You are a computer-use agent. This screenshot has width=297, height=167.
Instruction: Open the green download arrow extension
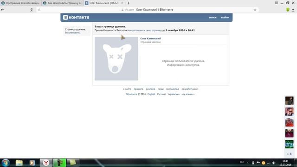coord(288,10)
